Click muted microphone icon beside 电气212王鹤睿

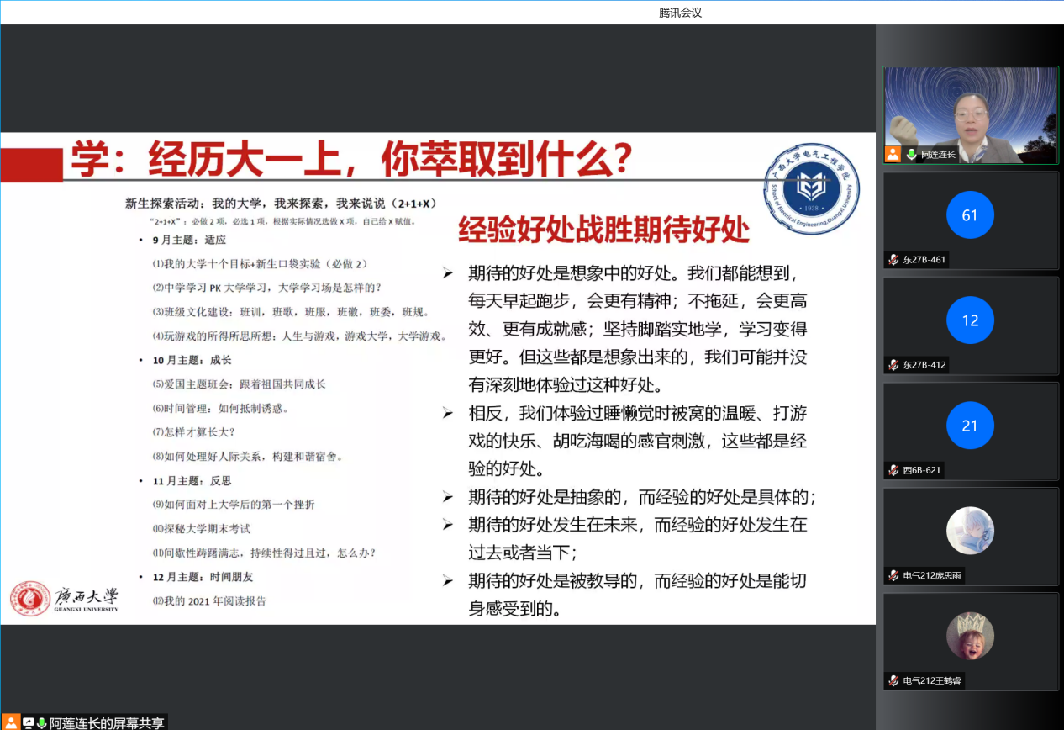[x=893, y=680]
